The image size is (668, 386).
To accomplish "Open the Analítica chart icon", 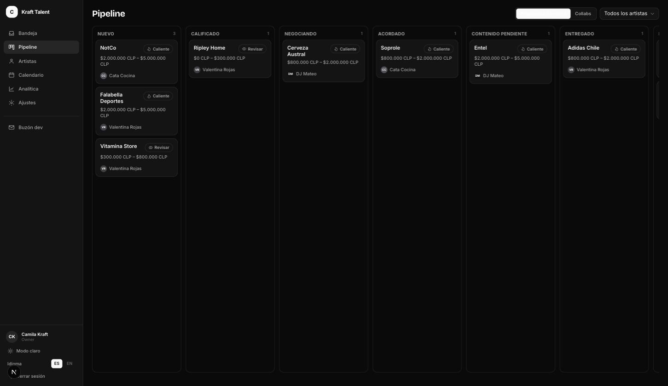I will pos(12,89).
